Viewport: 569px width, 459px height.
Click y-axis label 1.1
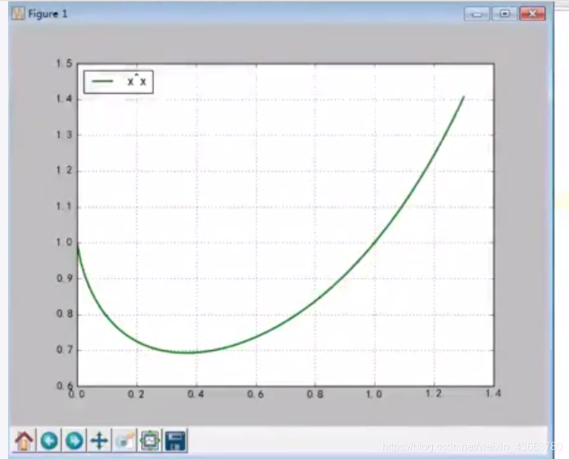click(64, 207)
